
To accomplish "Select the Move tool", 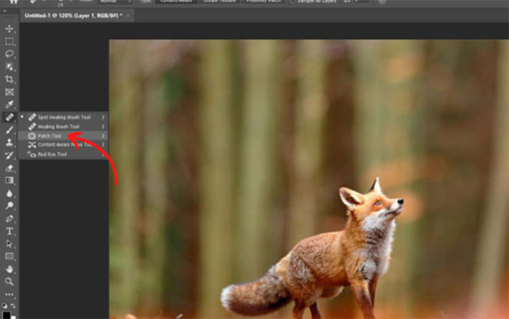I will point(9,29).
